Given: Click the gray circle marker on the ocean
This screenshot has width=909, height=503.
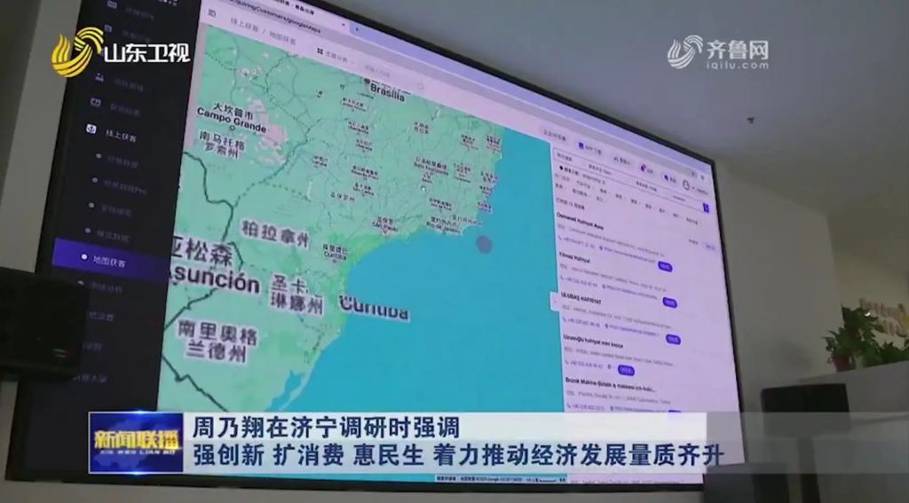Looking at the screenshot, I should (x=483, y=244).
